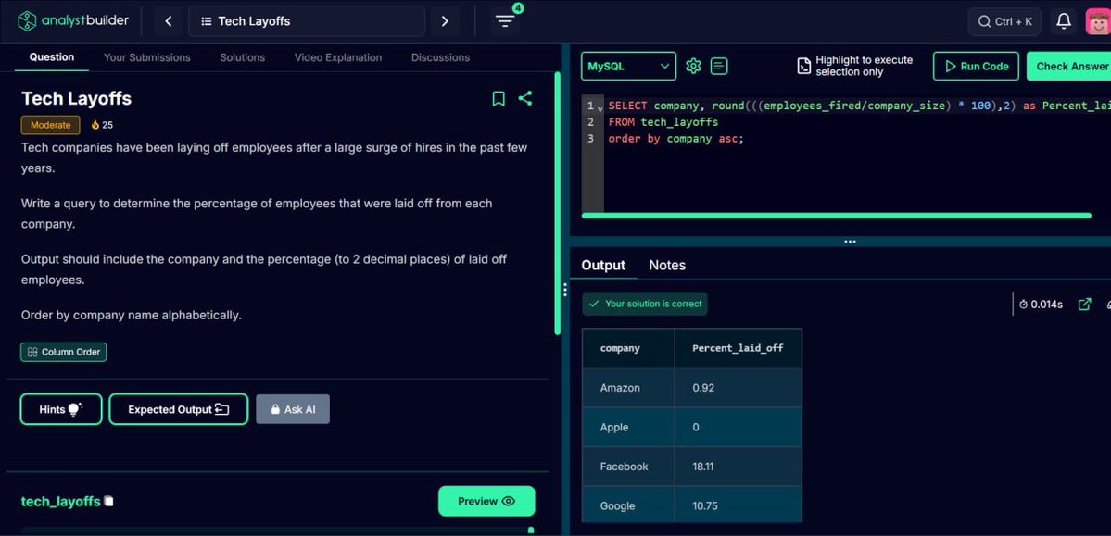Open the notifications bell
Image resolution: width=1111 pixels, height=536 pixels.
1064,21
